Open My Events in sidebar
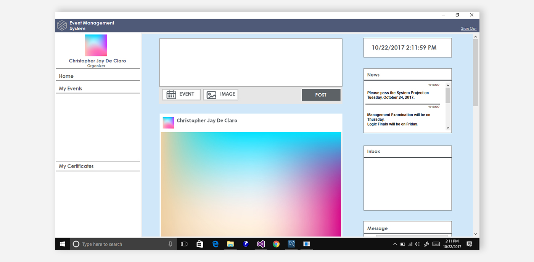Screen dimensions: 534x262 pos(71,89)
